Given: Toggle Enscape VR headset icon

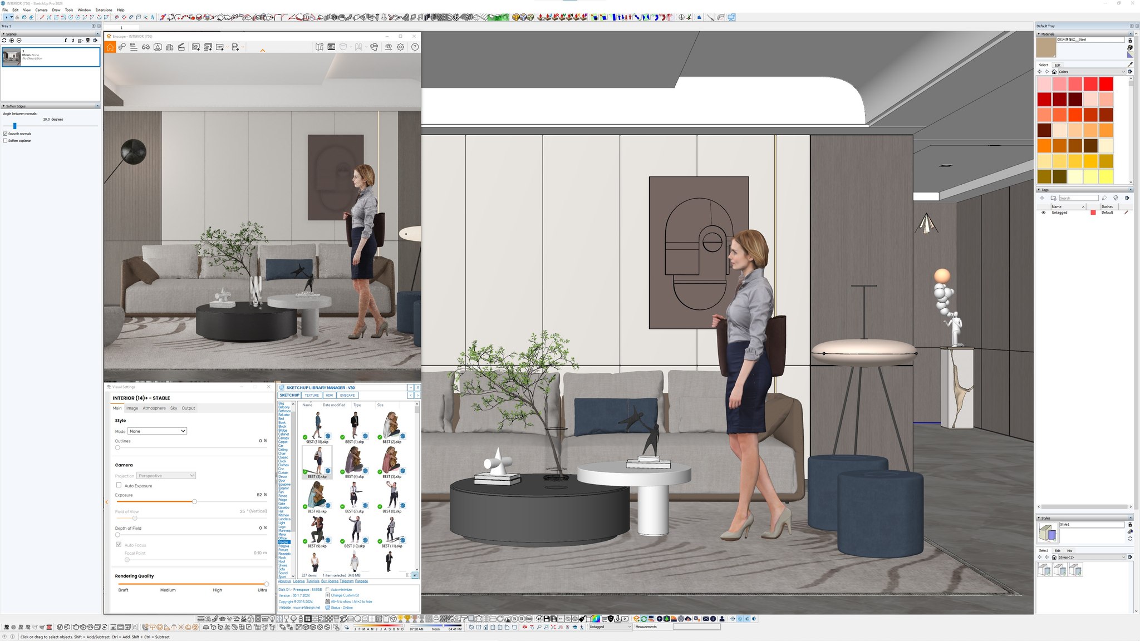Looking at the screenshot, I should [x=374, y=47].
